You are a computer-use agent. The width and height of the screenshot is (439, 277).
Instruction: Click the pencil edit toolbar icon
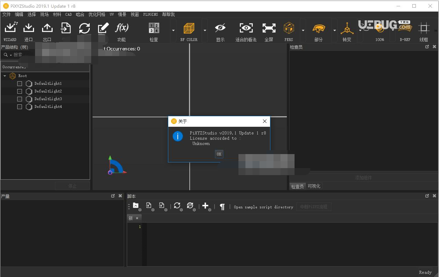[x=103, y=28]
